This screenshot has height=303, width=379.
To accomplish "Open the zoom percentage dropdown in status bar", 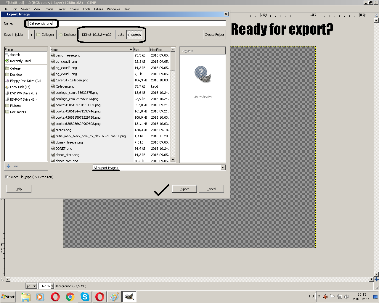I will tap(52, 286).
